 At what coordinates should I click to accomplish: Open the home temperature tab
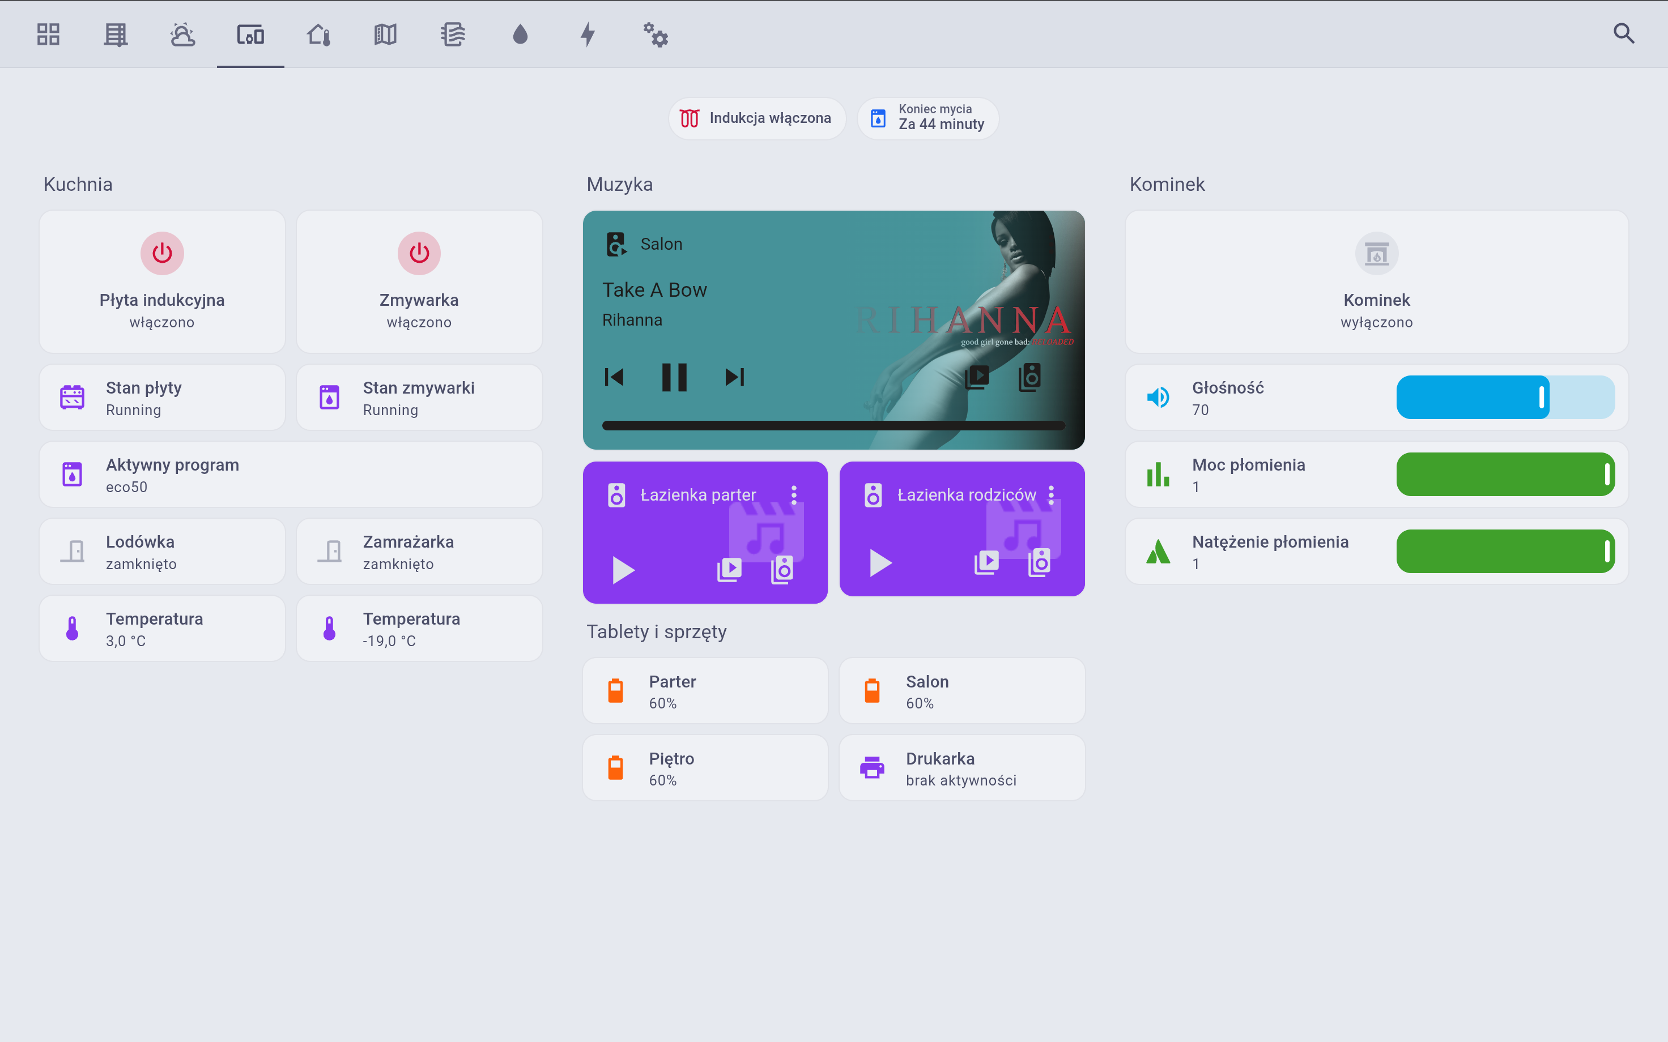pos(318,34)
